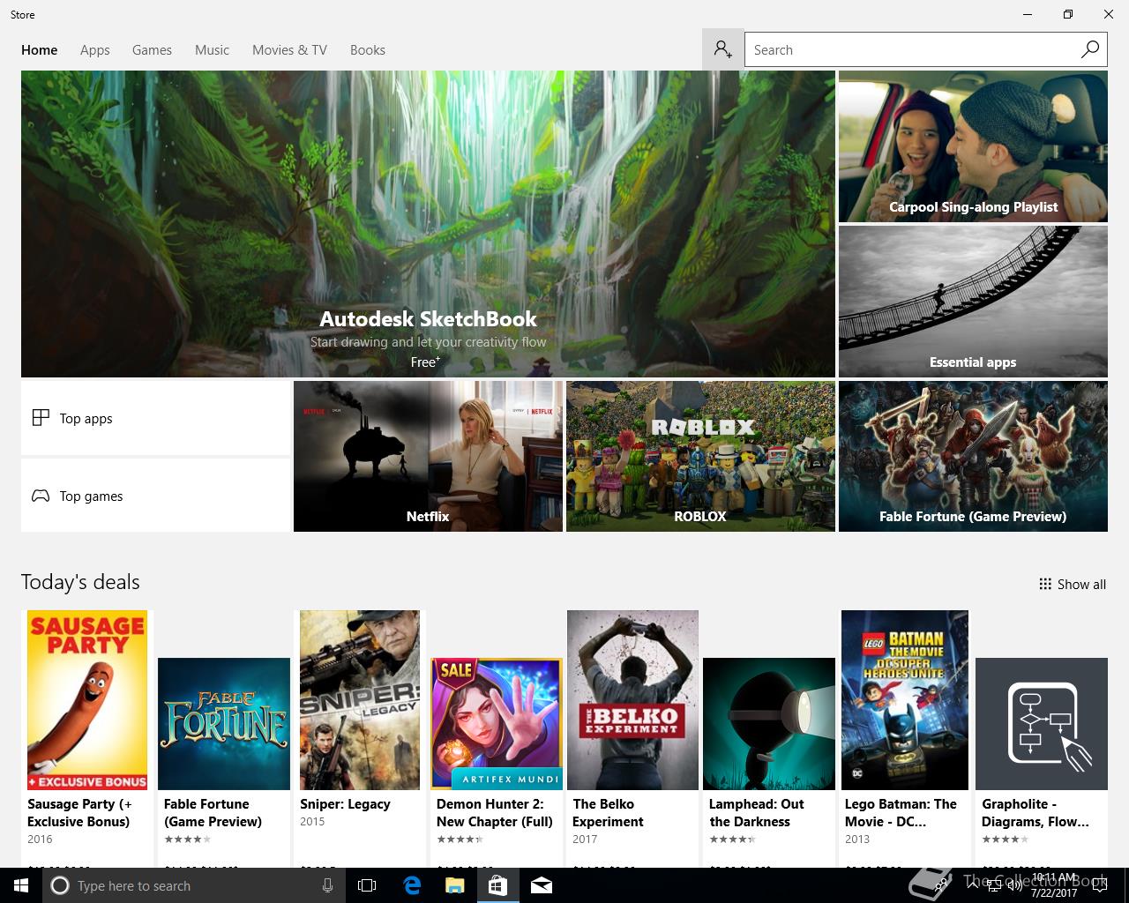Open the Books tab
Image resolution: width=1129 pixels, height=903 pixels.
click(x=368, y=50)
